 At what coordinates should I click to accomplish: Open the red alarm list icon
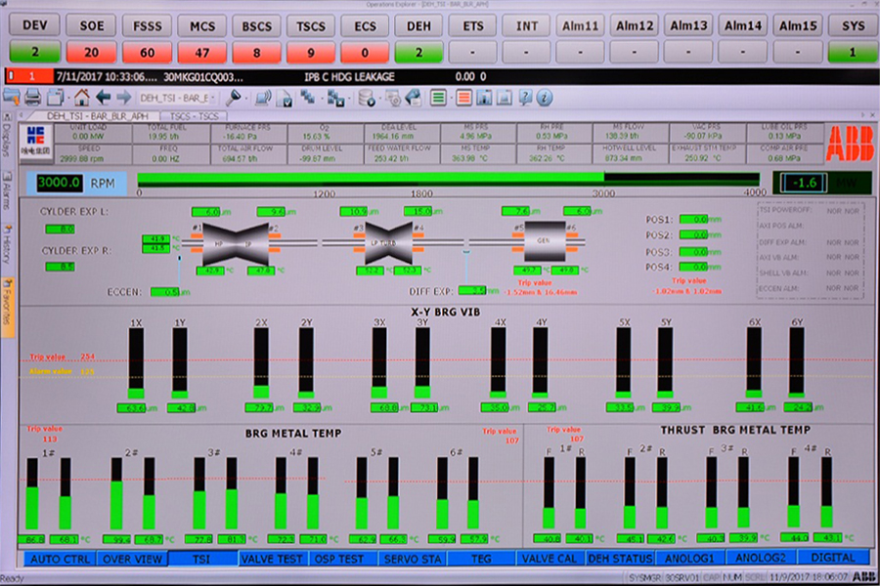(x=463, y=97)
